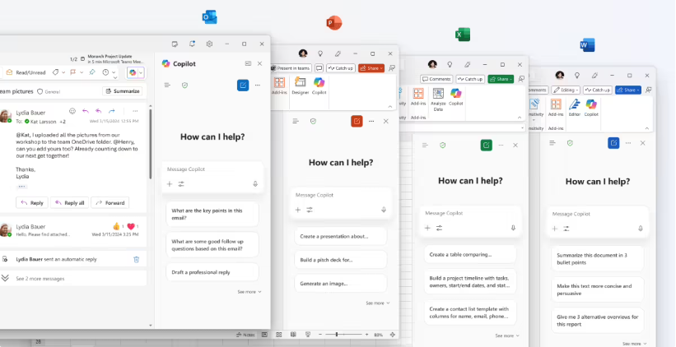The image size is (676, 347).
Task: Click the emoji reaction icon on Lydia's email
Action: pos(72,111)
